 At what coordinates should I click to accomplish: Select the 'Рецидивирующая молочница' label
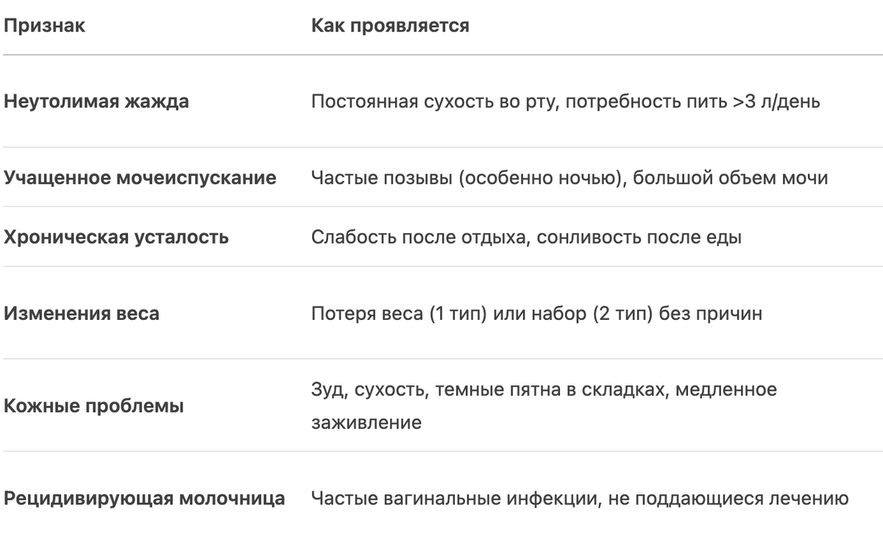pos(144,499)
